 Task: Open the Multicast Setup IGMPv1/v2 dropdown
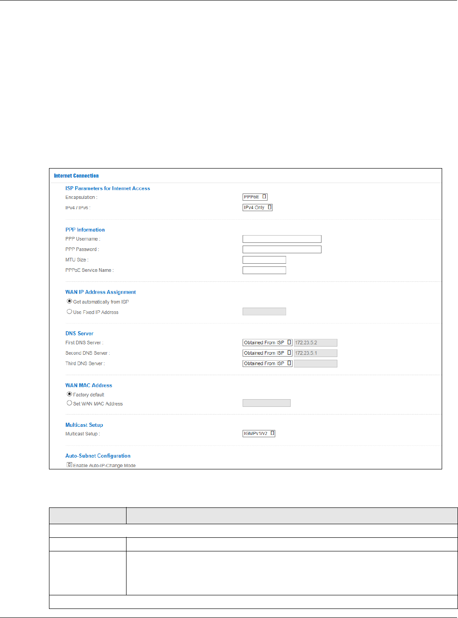pos(259,434)
